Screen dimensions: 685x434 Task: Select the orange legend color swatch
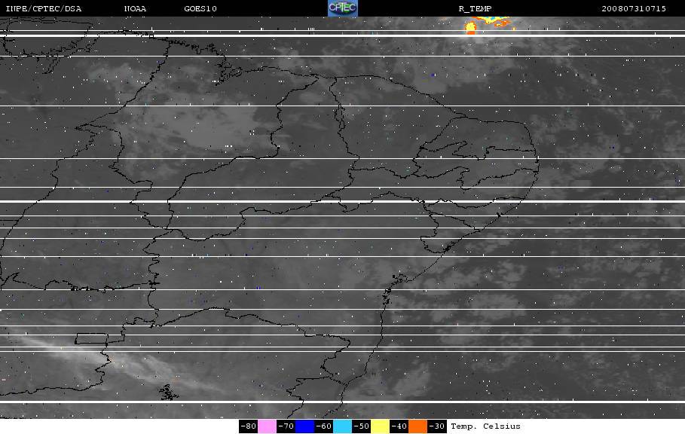(x=417, y=426)
